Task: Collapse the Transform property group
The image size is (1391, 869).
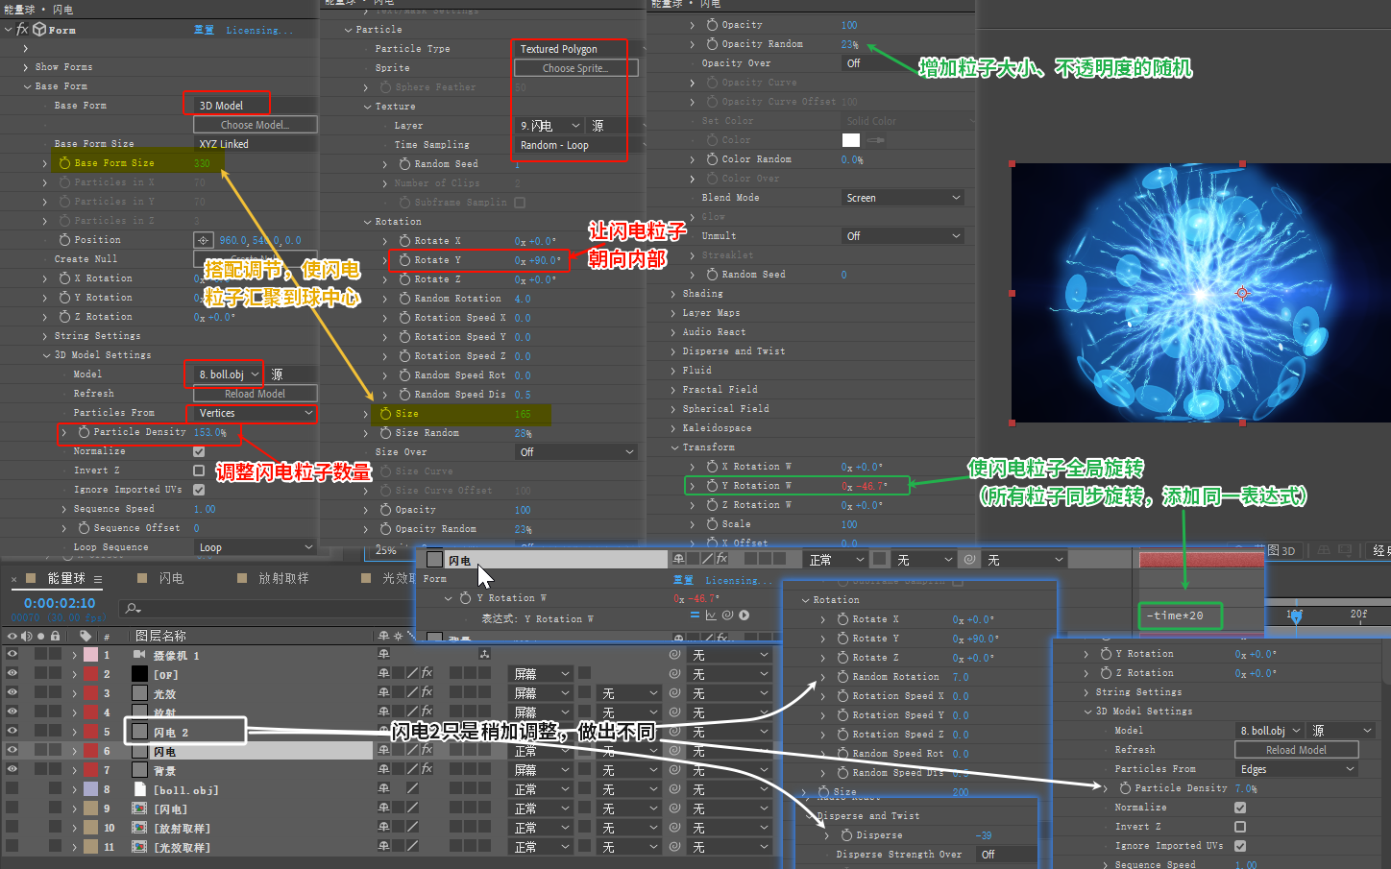Action: point(674,447)
